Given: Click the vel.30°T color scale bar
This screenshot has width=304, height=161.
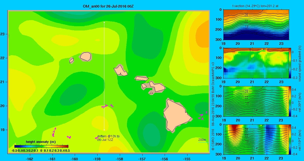Looking at the screenshot, I should 290,101.
